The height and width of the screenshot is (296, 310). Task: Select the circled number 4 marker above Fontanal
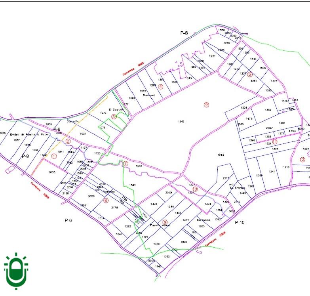pyautogui.click(x=161, y=86)
